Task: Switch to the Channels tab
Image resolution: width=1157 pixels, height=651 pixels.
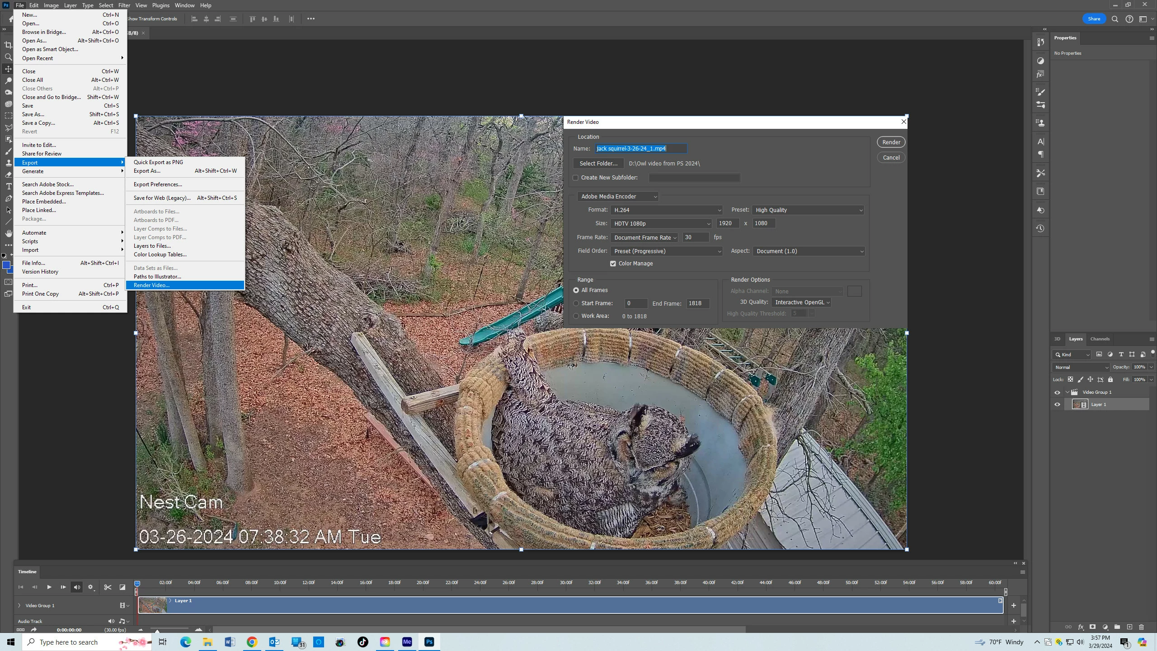Action: (x=1100, y=339)
